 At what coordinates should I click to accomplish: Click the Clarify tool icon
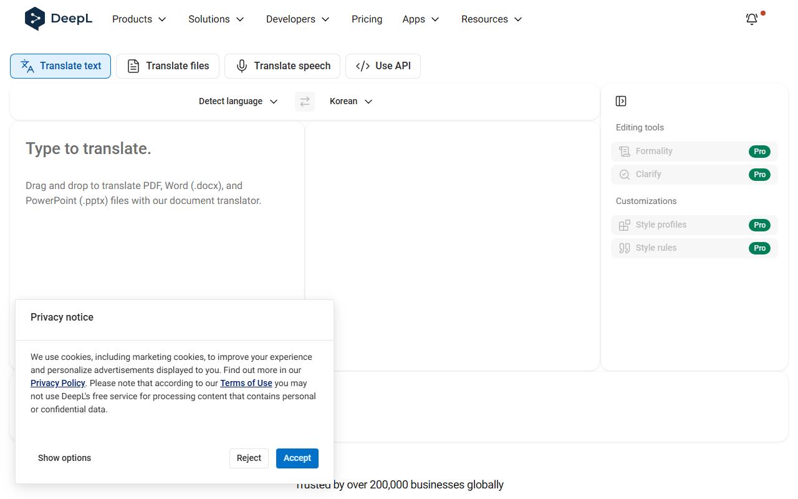click(x=625, y=175)
